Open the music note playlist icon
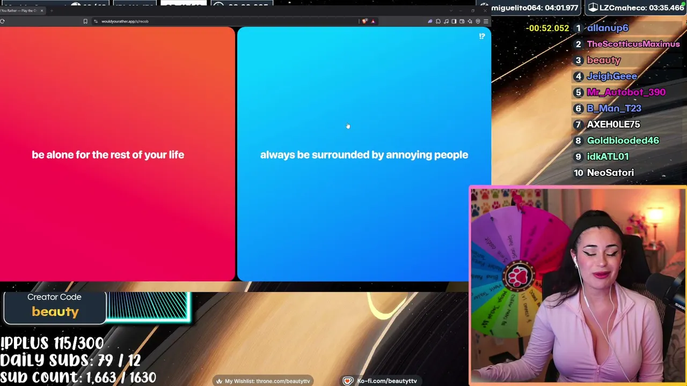Screen dimensions: 687x386 click(x=446, y=21)
